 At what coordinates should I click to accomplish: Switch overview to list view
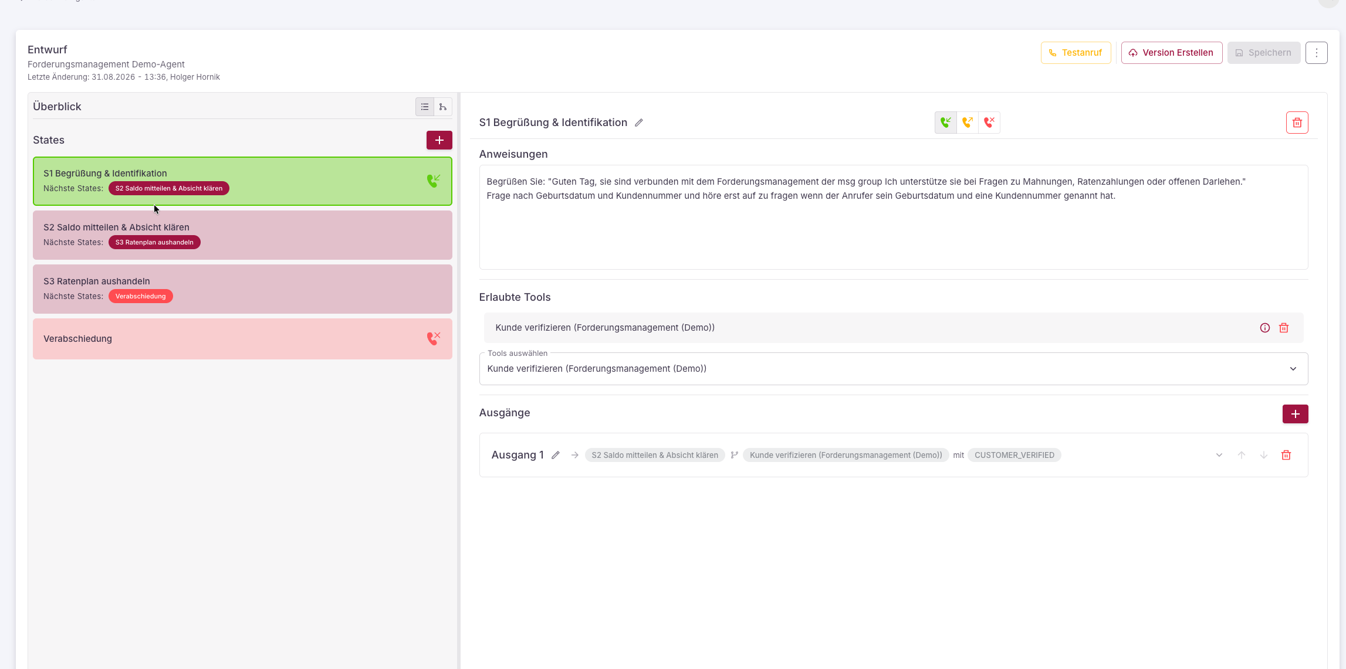425,107
